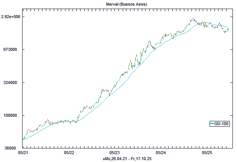237x162 pixels.
Task: Click the right end of the cyan average line
Action: (228, 28)
